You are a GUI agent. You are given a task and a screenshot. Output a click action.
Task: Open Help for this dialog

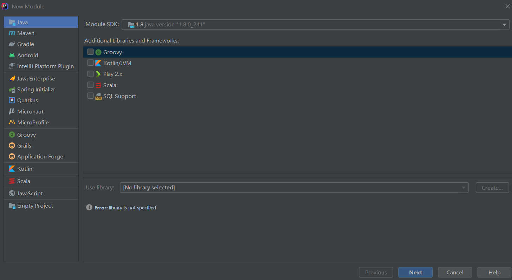(x=494, y=272)
